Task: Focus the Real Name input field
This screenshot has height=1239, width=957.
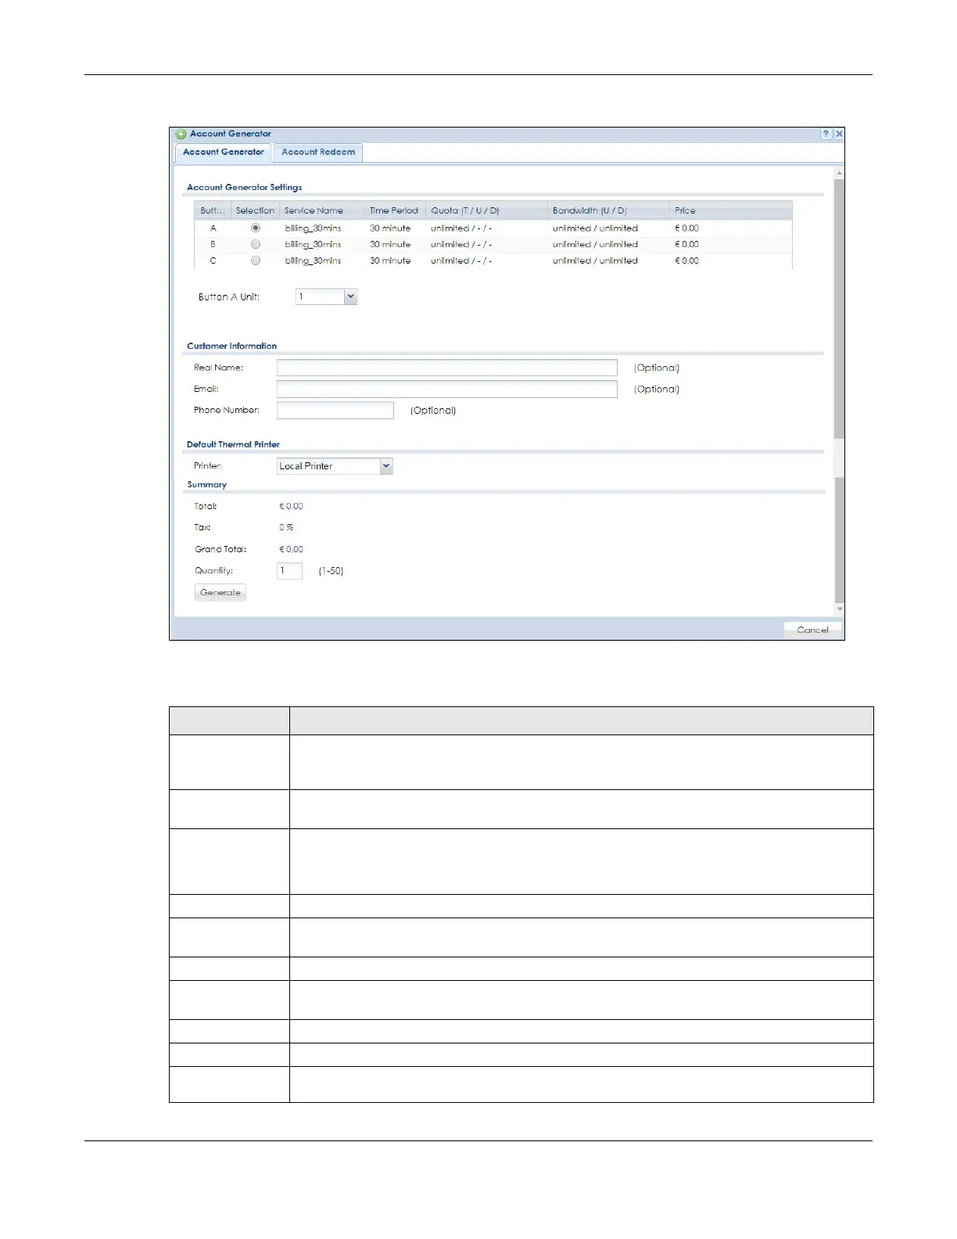Action: [446, 368]
